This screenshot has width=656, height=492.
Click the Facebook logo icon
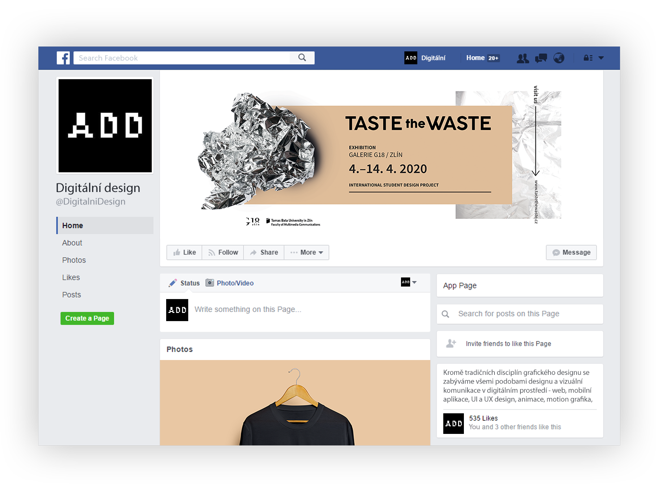pos(63,58)
